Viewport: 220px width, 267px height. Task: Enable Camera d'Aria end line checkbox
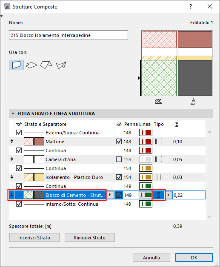tap(119, 159)
